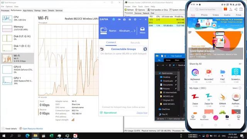Open the Startup tab in Task Manager
This screenshot has height=139, width=247.
point(37,10)
